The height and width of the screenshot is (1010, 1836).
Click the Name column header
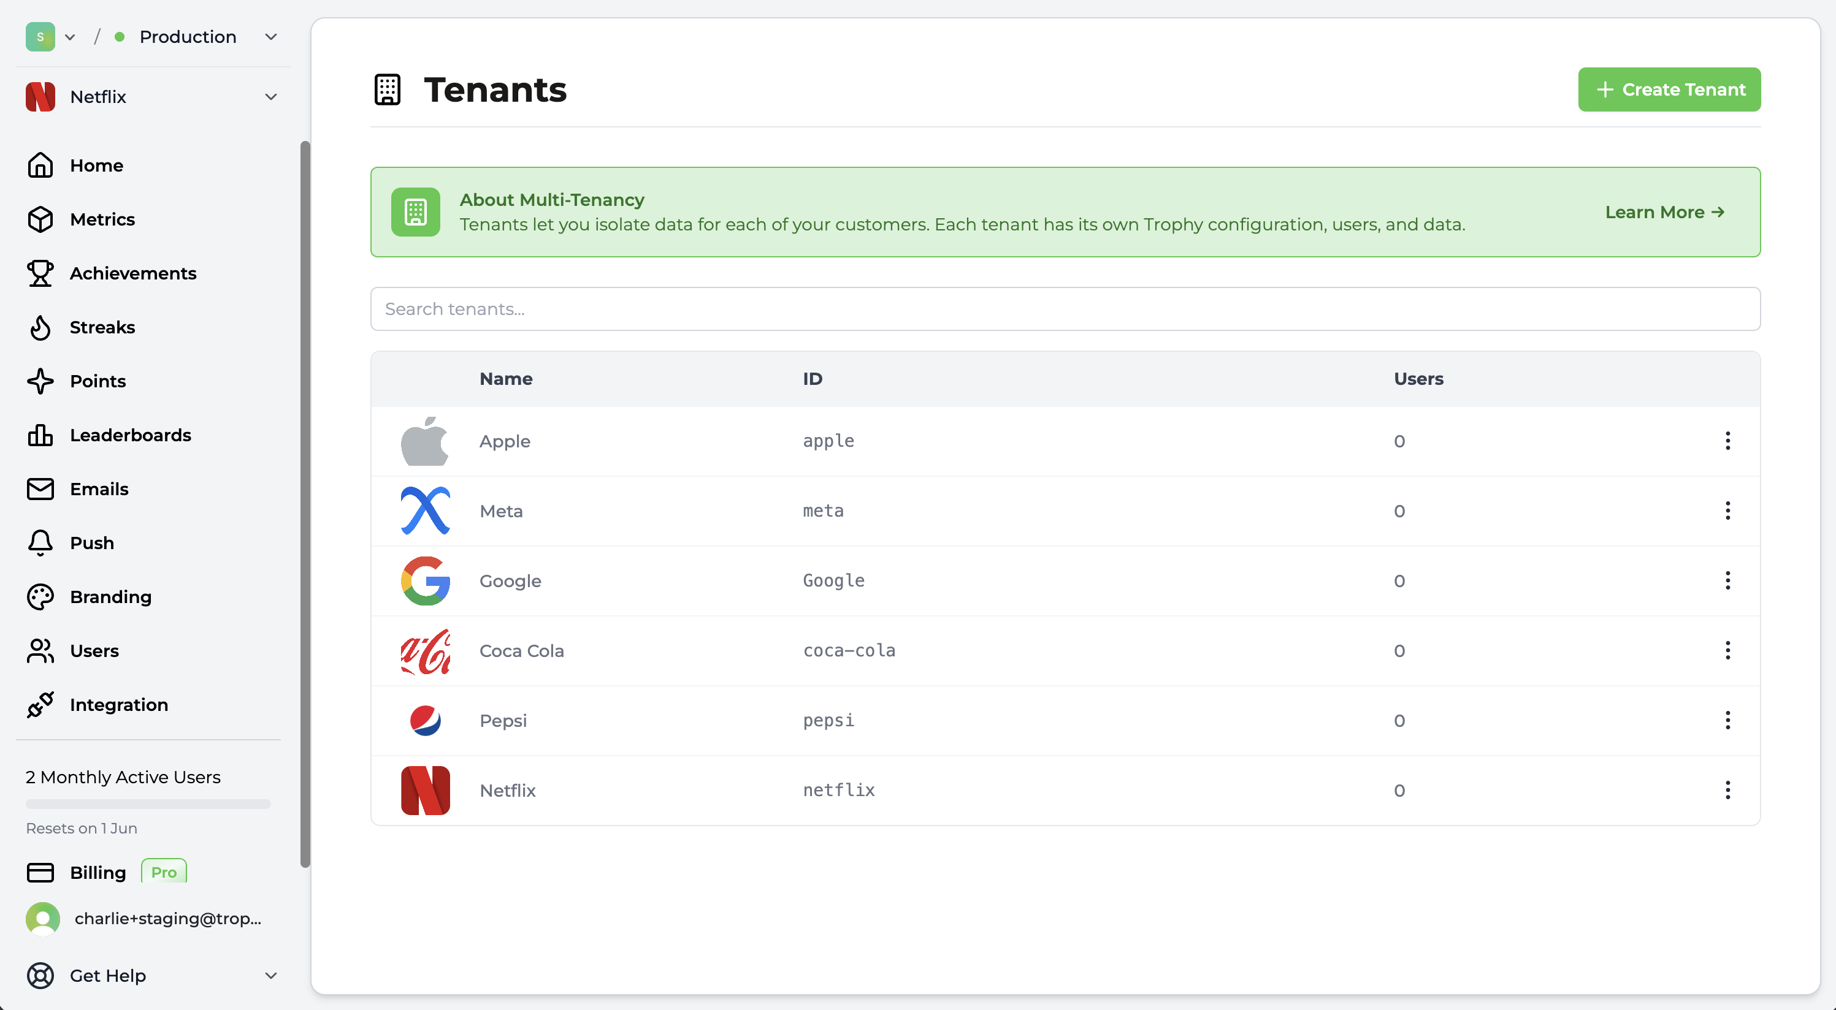(506, 379)
